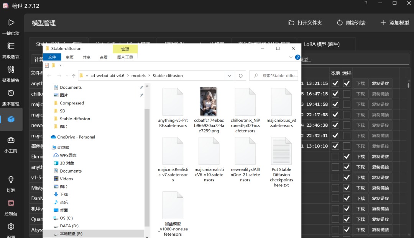Open the address bar history dropdown
The image size is (414, 238).
click(230, 76)
